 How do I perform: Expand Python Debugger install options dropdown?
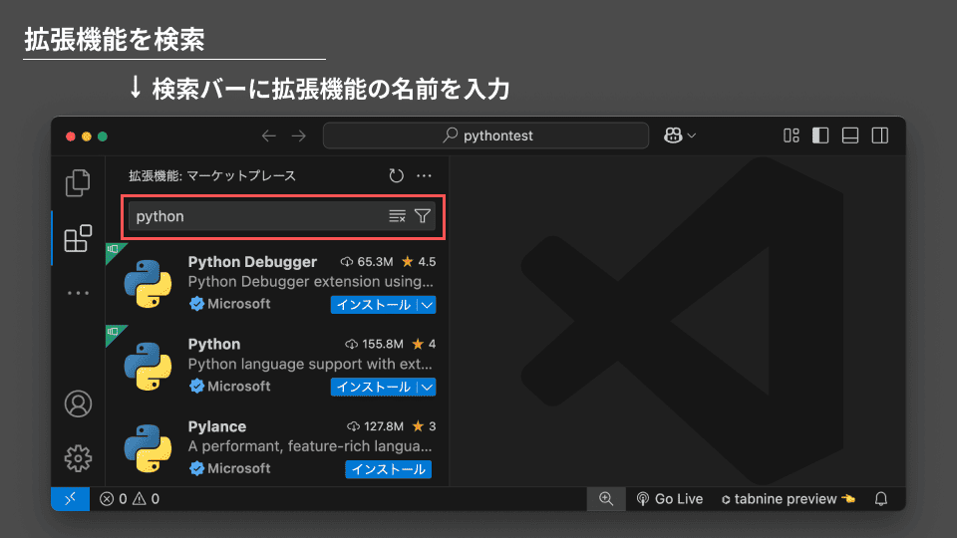coord(427,305)
